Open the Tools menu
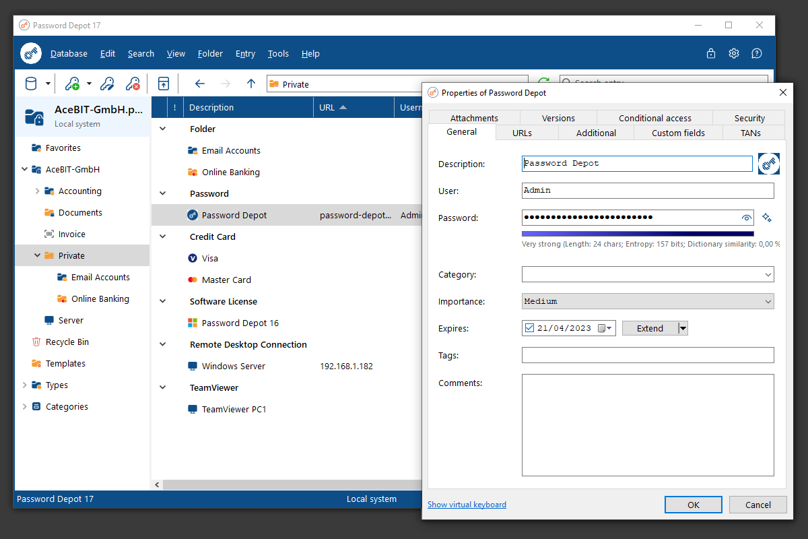This screenshot has width=808, height=539. point(278,54)
